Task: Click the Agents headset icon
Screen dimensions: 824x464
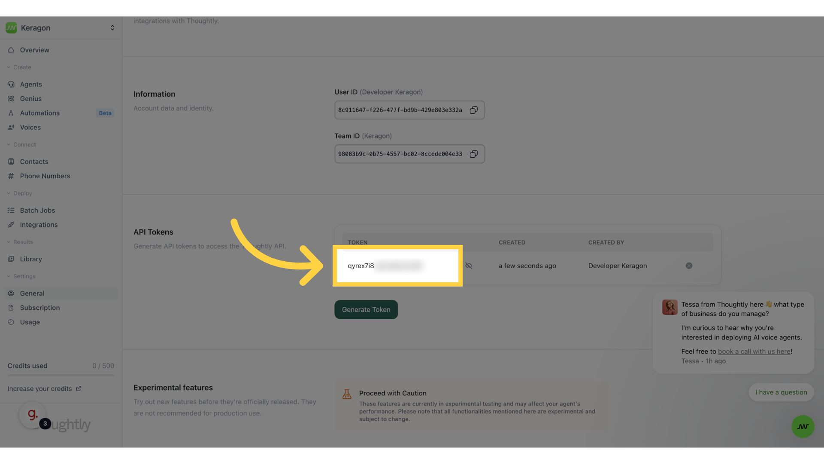Action: click(11, 84)
